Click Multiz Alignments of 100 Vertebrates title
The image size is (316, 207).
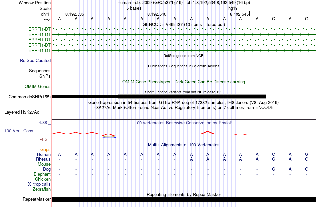[184, 145]
